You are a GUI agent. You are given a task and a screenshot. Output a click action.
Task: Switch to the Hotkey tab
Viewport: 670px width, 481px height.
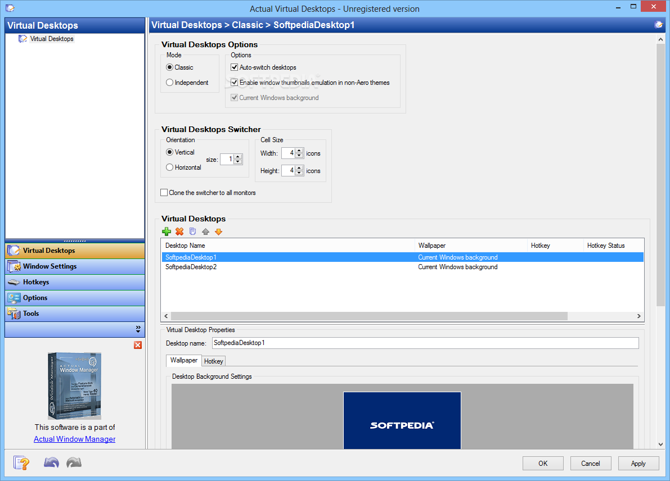point(213,361)
